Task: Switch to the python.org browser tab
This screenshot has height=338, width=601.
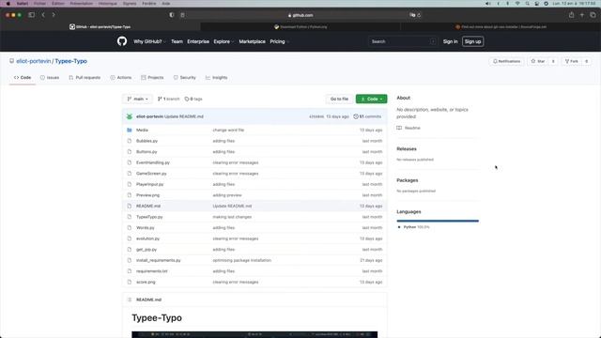Action: tap(300, 27)
